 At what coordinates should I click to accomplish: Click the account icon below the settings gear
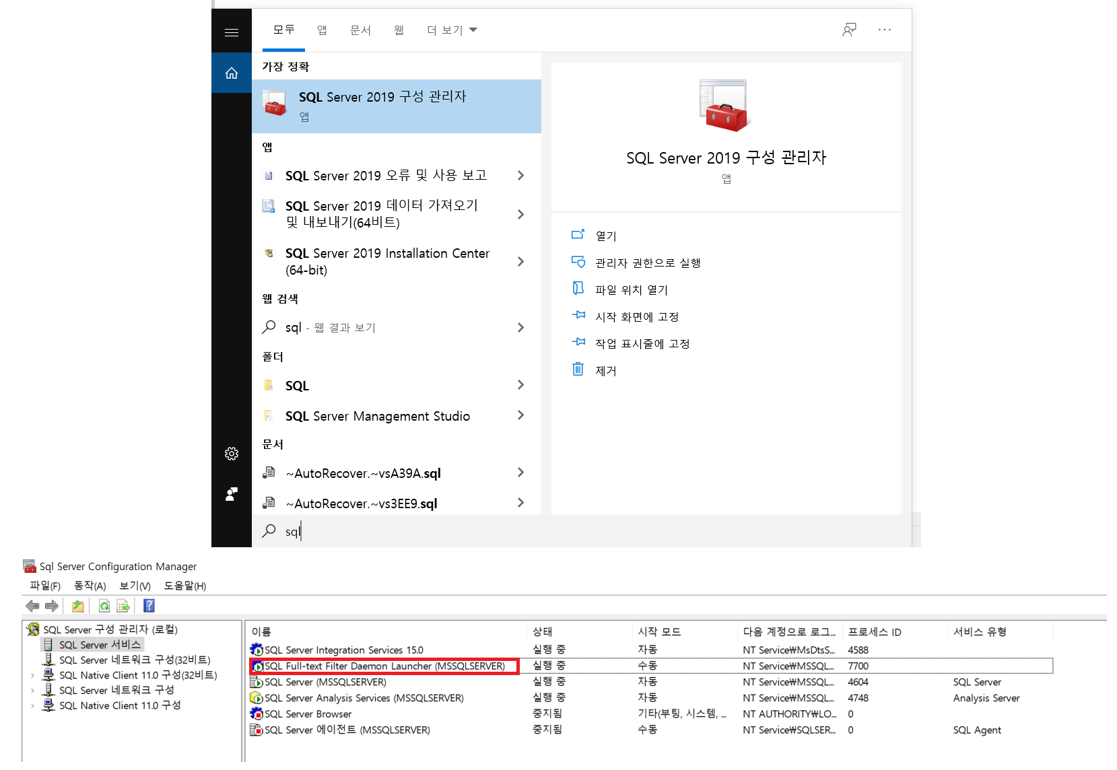tap(232, 494)
